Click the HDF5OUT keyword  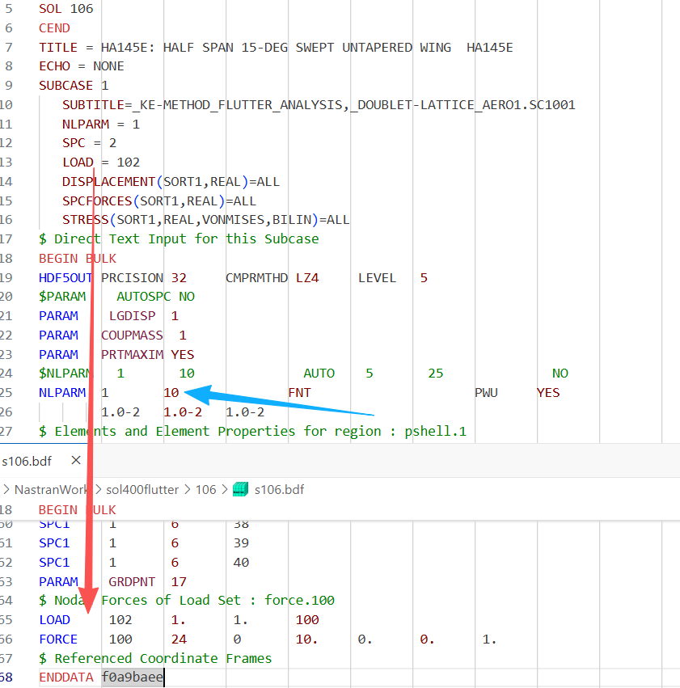tap(66, 278)
